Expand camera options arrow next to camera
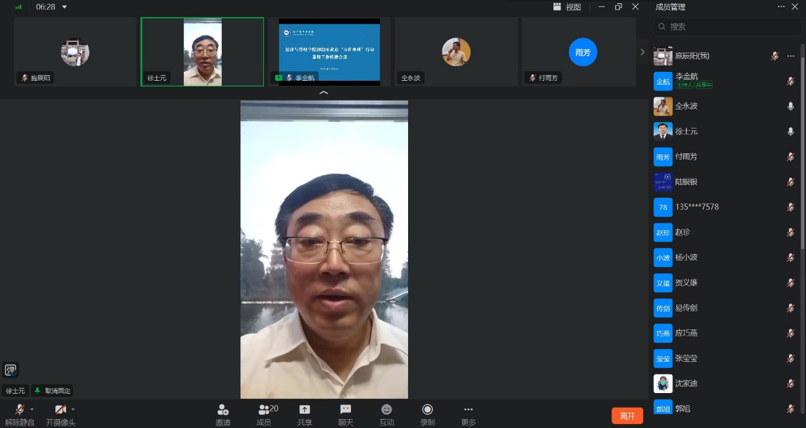Image resolution: width=806 pixels, height=428 pixels. click(x=73, y=409)
